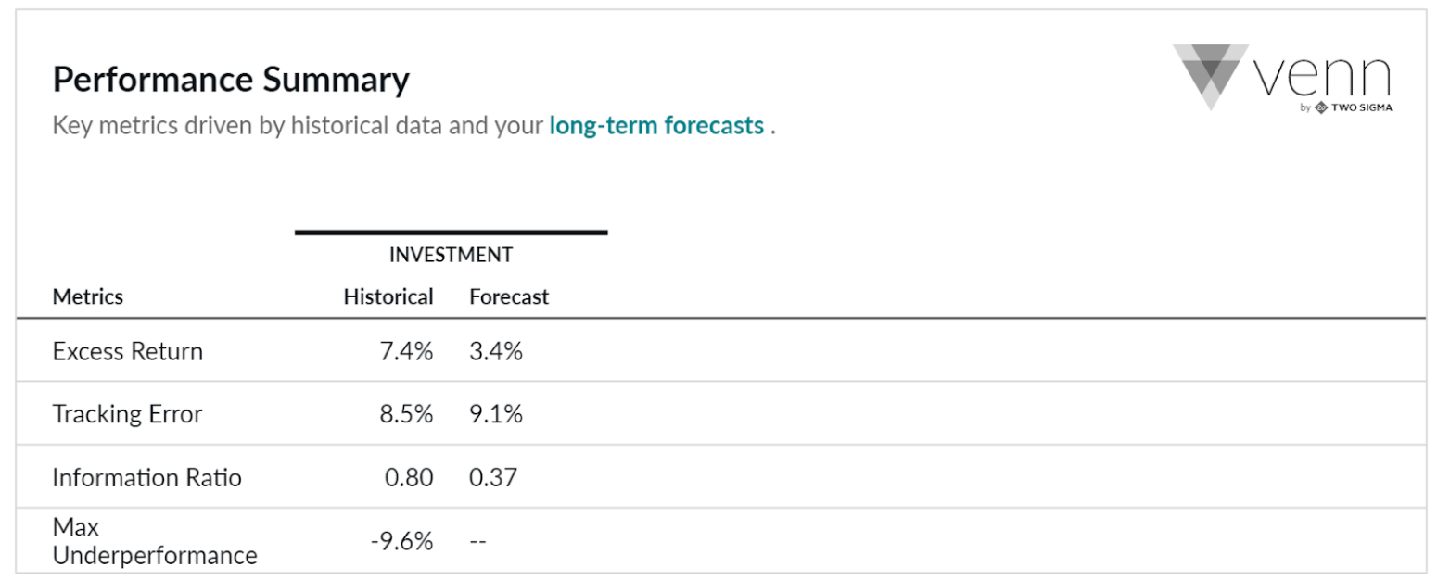Click the 3.4% forecast excess return value
Image resolution: width=1450 pixels, height=580 pixels.
[496, 352]
